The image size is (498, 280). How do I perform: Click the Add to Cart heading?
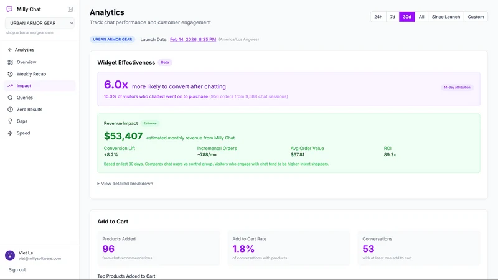tap(113, 222)
